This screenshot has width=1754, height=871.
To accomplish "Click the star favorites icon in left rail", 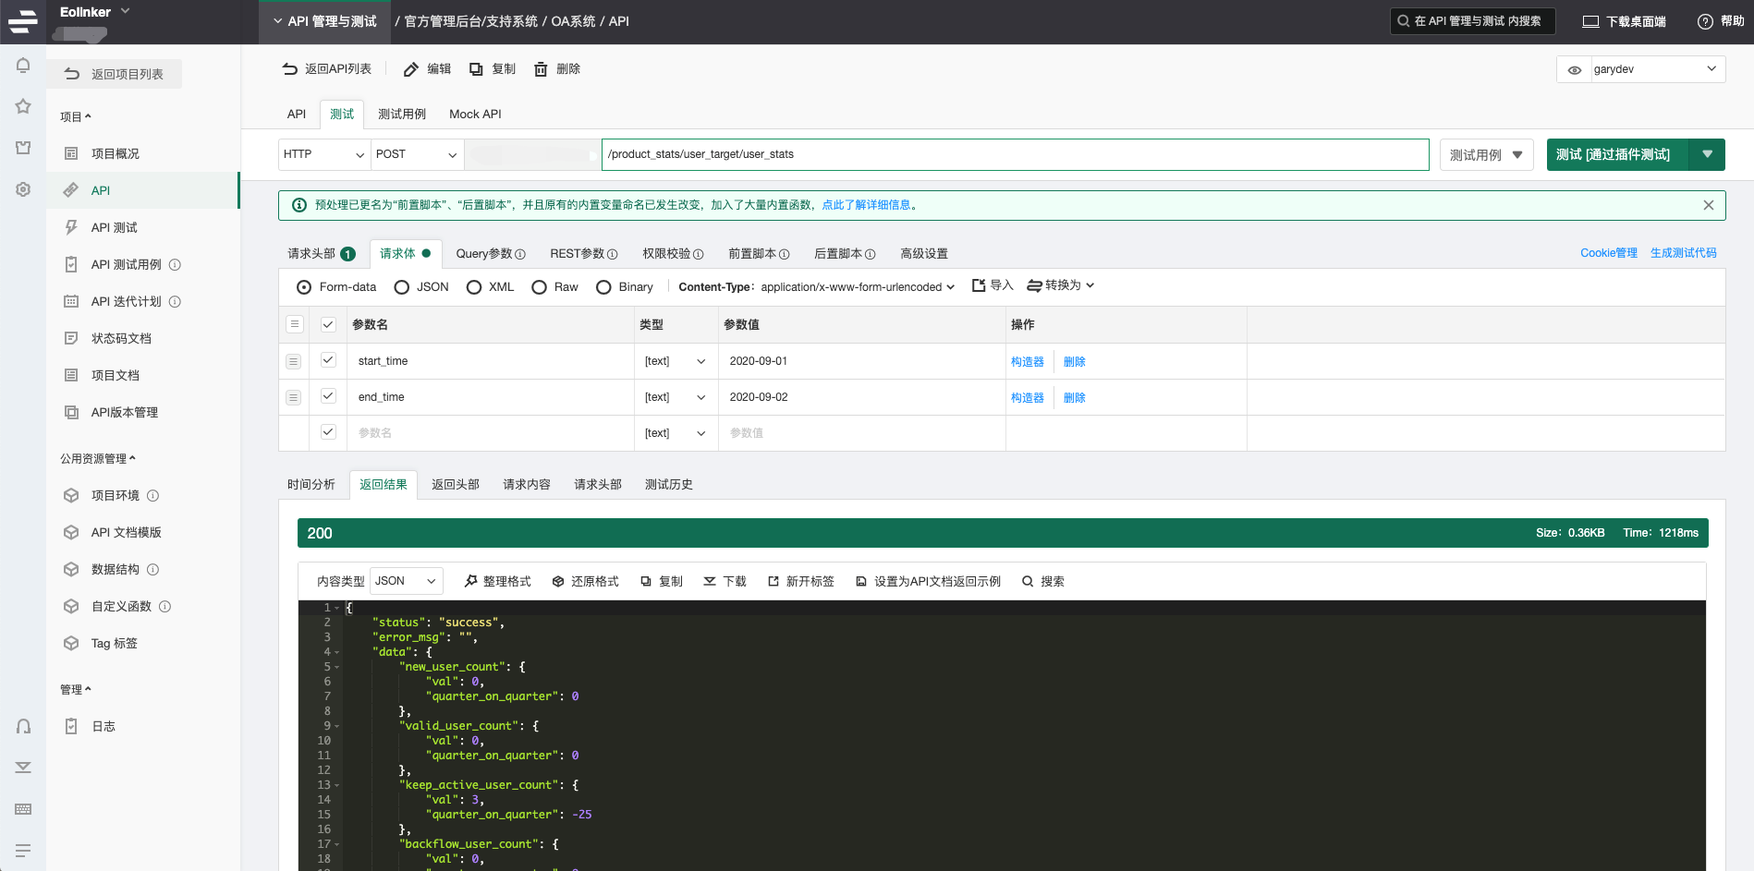I will (x=23, y=106).
